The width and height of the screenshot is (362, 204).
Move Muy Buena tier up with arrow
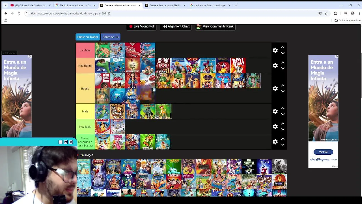283,63
